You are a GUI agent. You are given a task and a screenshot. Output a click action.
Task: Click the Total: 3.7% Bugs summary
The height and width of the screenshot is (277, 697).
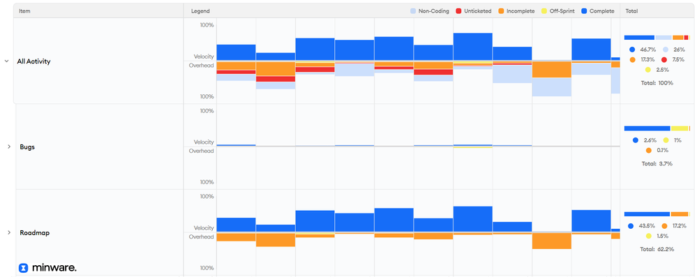[x=657, y=164]
